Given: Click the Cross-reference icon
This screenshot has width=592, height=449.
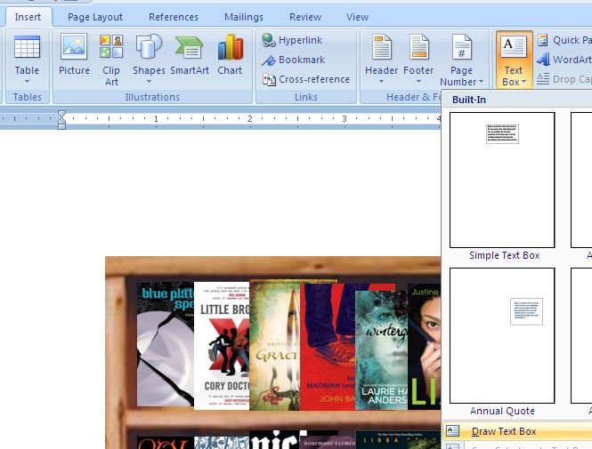Looking at the screenshot, I should click(x=269, y=79).
